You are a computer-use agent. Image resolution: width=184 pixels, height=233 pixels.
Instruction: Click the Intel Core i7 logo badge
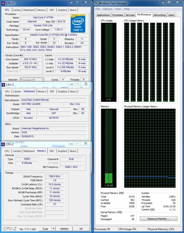78,23
